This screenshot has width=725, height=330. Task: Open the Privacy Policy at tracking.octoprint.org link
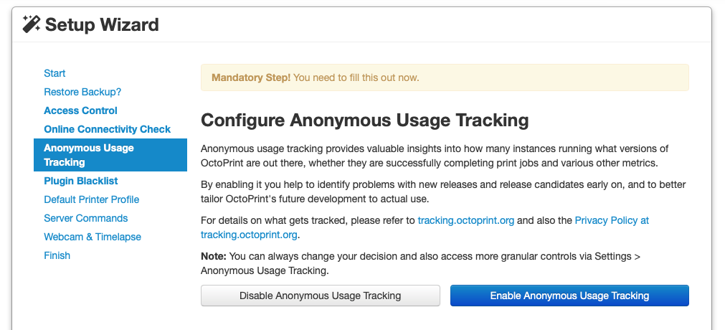click(x=612, y=220)
